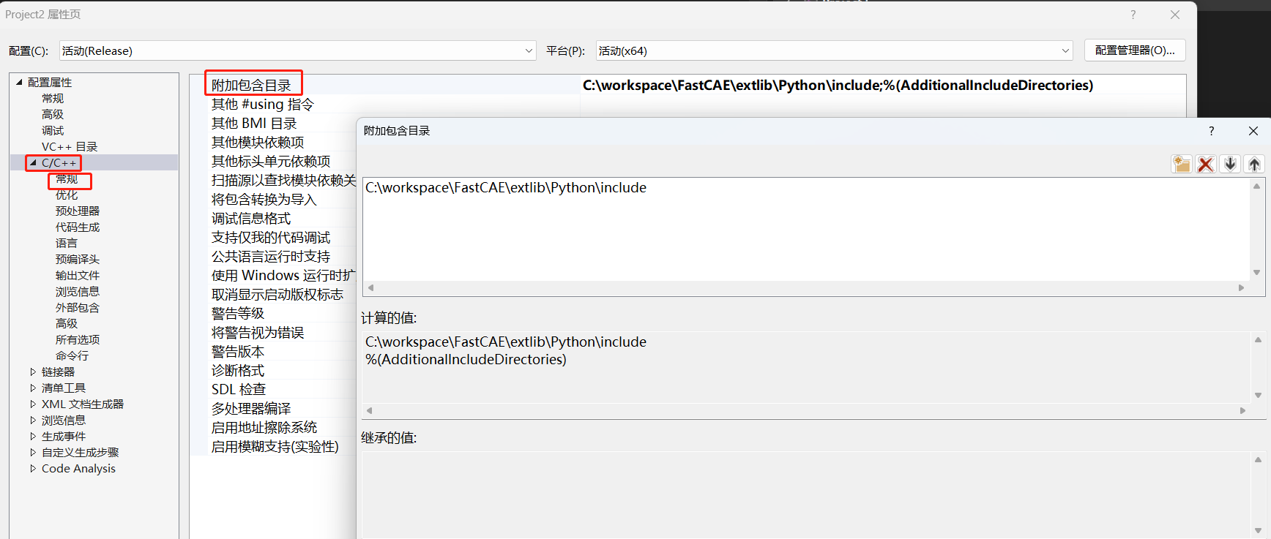
Task: Select 外部包含 tree item
Action: point(78,307)
